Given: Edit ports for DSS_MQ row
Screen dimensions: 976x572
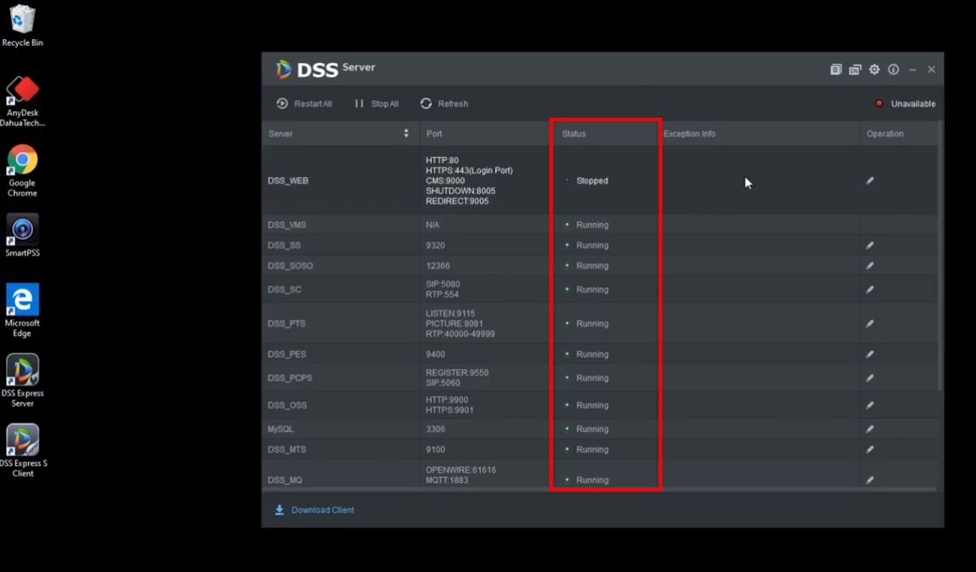Looking at the screenshot, I should tap(869, 480).
